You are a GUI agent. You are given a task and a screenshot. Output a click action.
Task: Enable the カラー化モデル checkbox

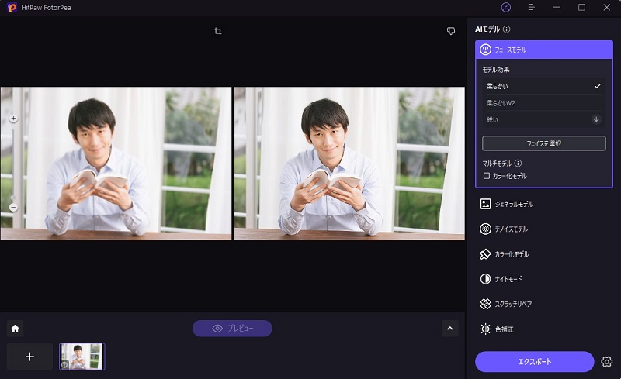point(487,176)
